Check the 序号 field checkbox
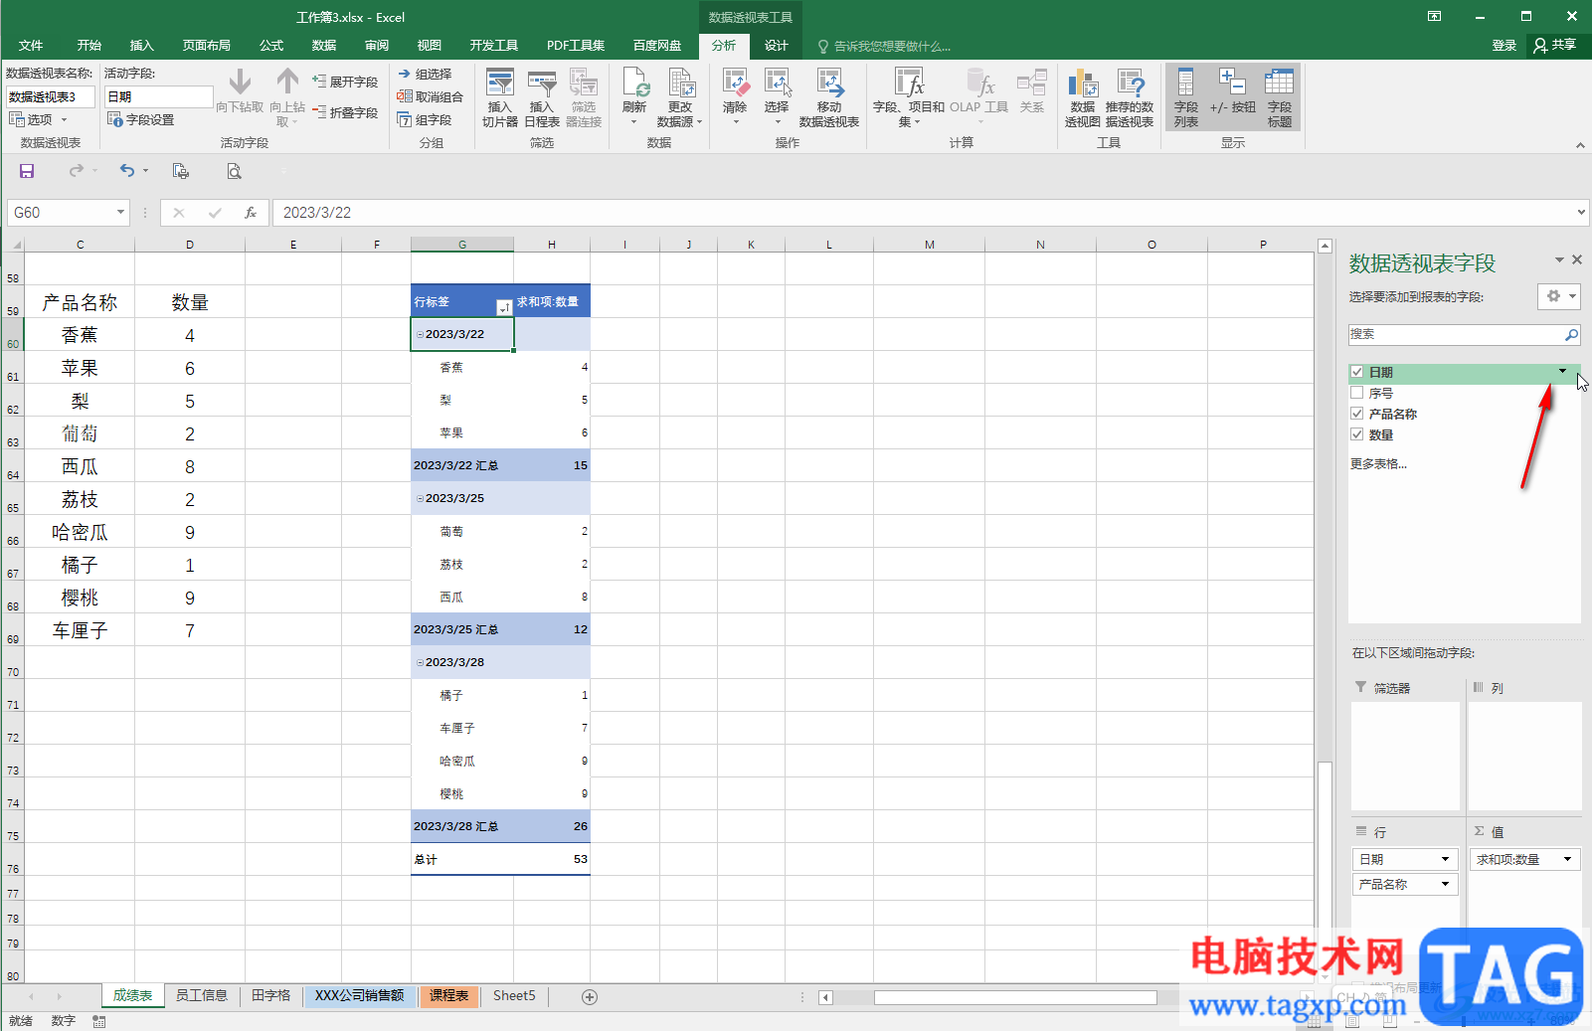The image size is (1592, 1031). pyautogui.click(x=1357, y=393)
